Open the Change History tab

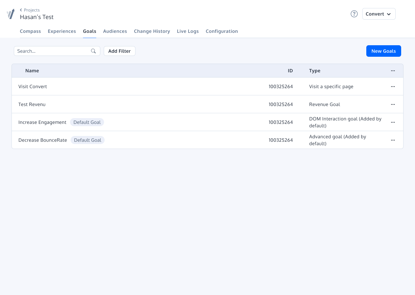pos(152,31)
